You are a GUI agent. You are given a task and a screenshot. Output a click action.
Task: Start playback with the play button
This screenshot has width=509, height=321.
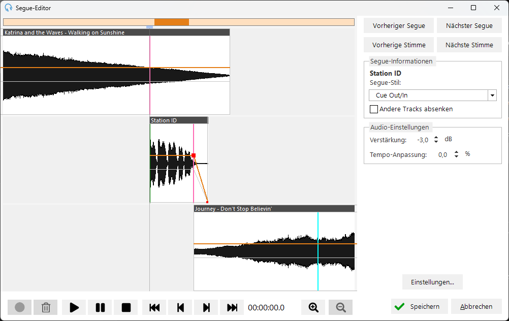(74, 307)
